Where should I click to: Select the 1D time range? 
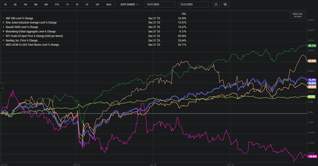point(5,4)
